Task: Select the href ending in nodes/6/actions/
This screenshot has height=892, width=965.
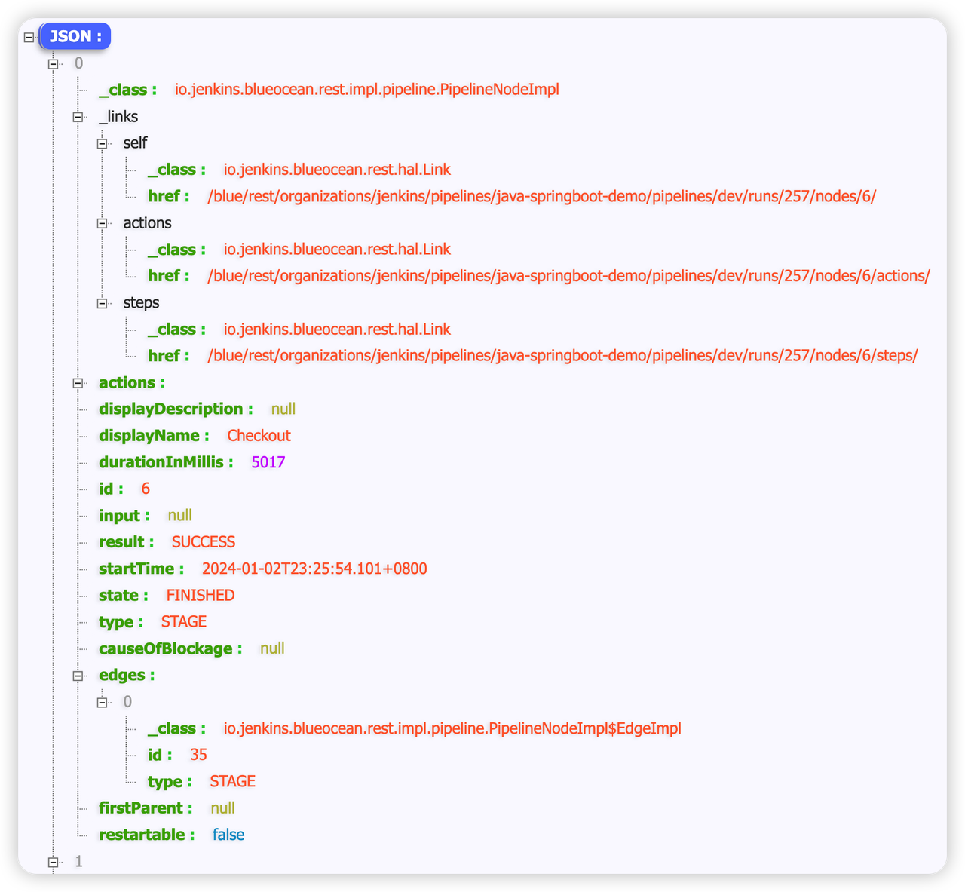Action: tap(568, 276)
